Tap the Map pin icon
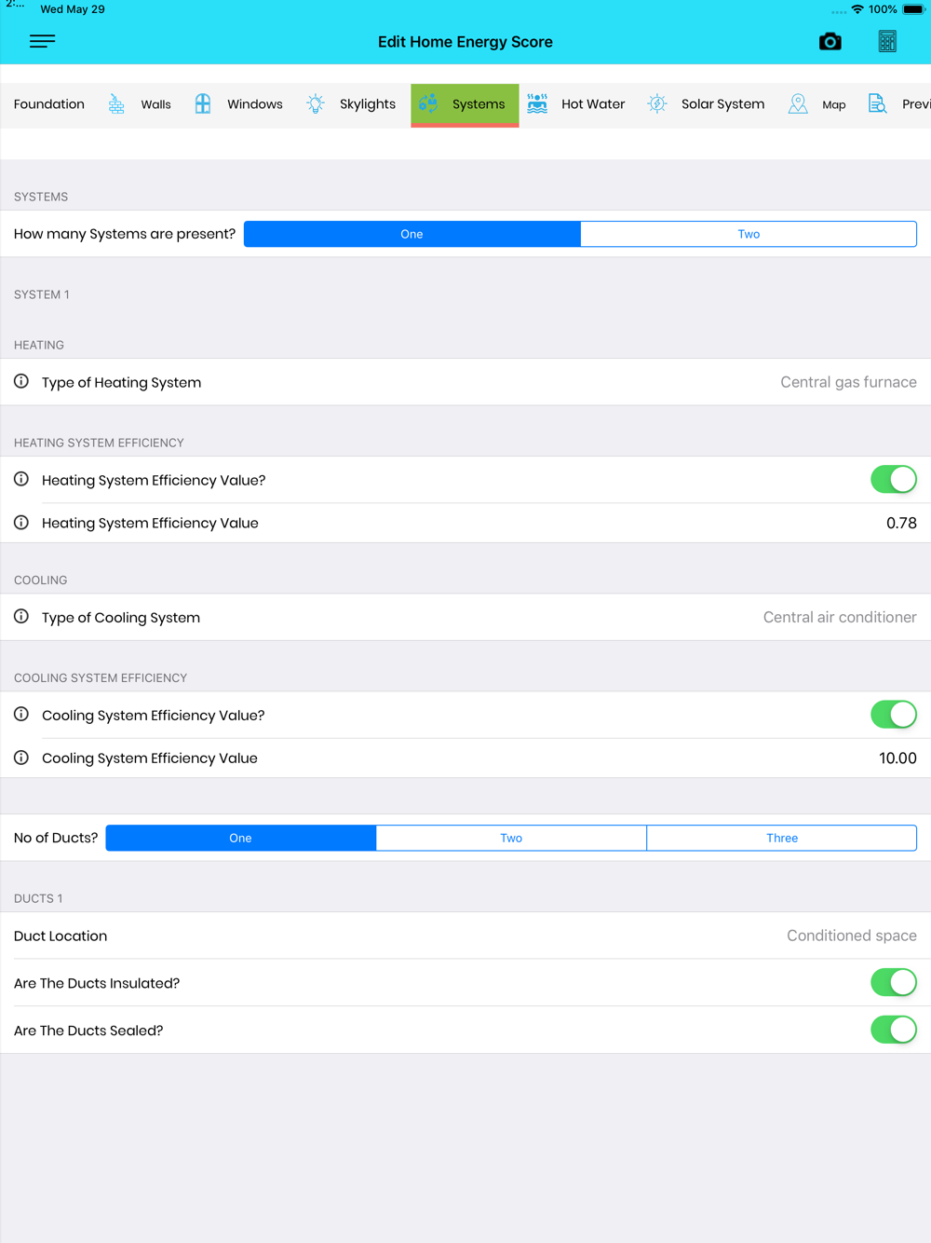931x1243 pixels. click(x=798, y=103)
